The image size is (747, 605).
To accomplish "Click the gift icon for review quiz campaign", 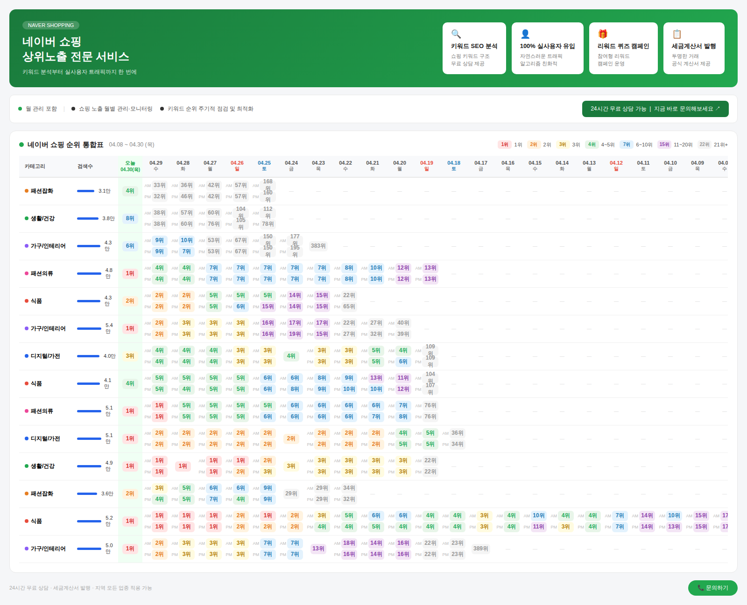I will click(603, 34).
